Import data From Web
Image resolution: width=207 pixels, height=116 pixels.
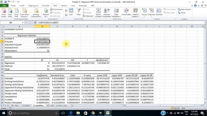pyautogui.click(x=10, y=13)
